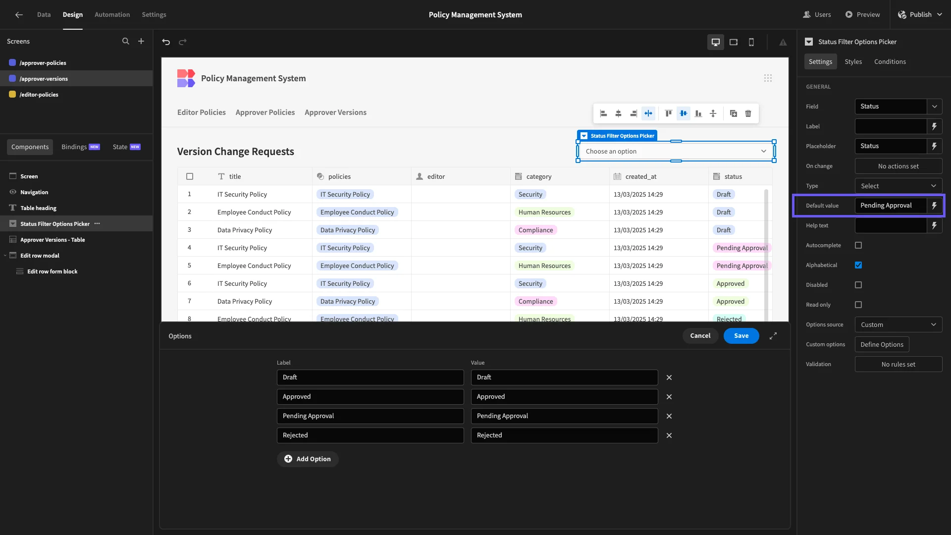
Task: Click Add Option button
Action: tap(308, 459)
